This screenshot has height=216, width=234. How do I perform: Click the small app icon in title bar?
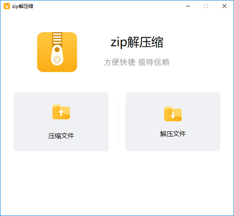click(7, 6)
